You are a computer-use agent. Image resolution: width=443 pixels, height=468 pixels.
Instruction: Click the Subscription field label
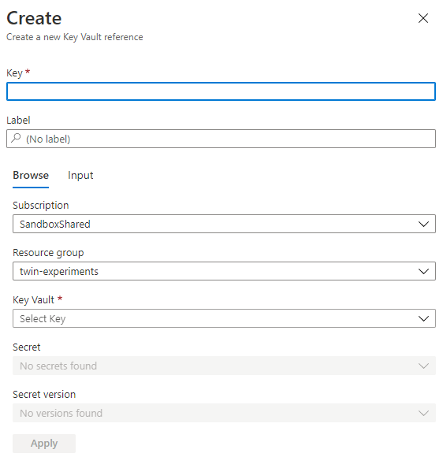pyautogui.click(x=41, y=206)
